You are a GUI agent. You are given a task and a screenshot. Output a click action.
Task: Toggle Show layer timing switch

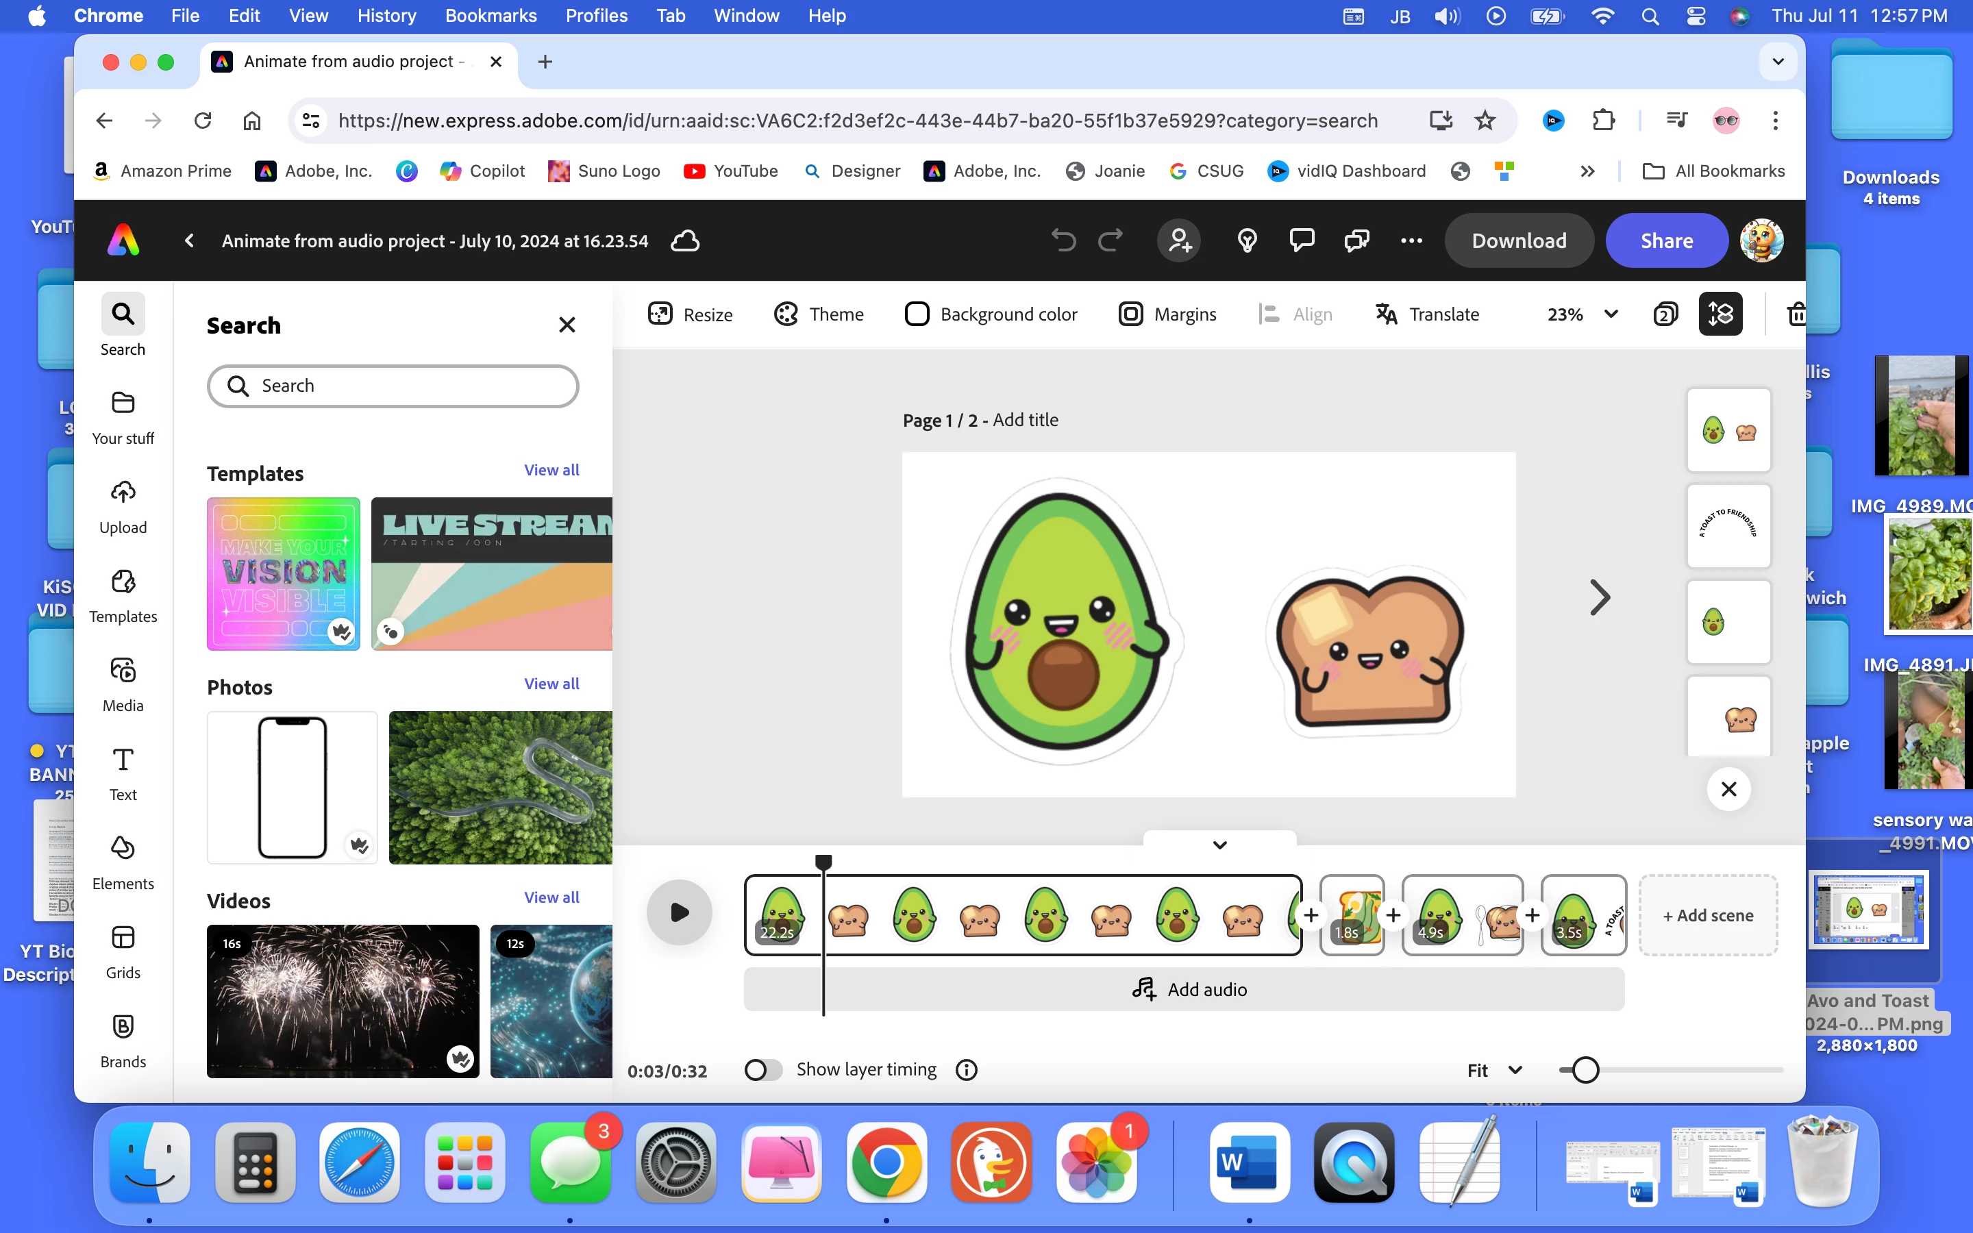pos(763,1069)
